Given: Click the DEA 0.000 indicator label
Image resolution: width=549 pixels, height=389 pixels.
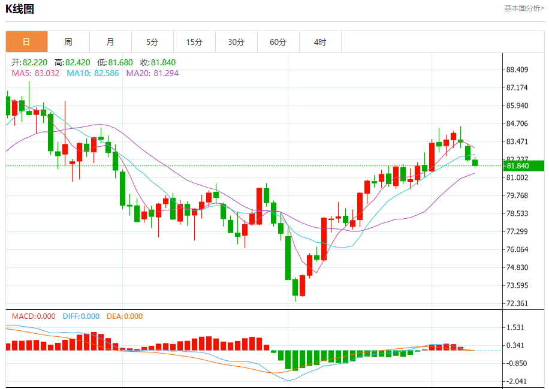Looking at the screenshot, I should [x=125, y=316].
